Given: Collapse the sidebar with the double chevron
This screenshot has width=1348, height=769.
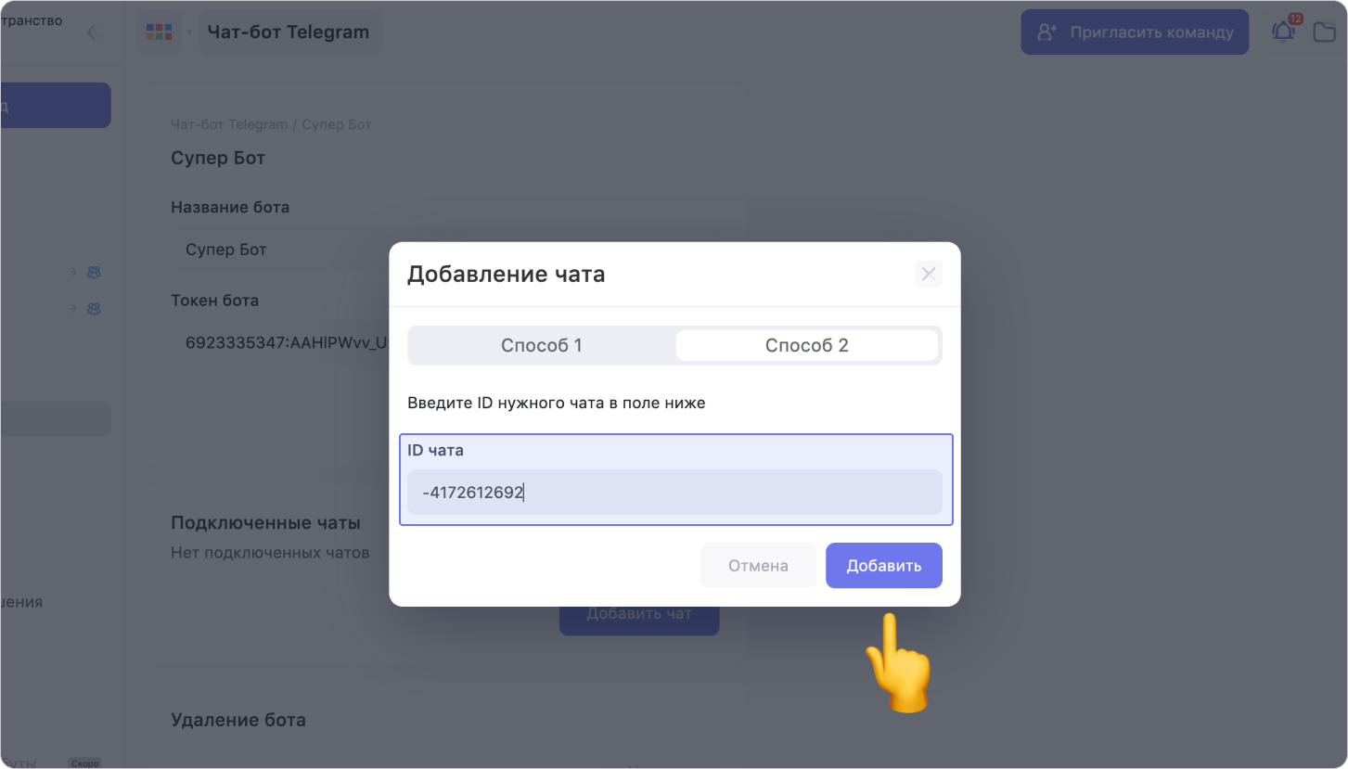Looking at the screenshot, I should pyautogui.click(x=92, y=32).
